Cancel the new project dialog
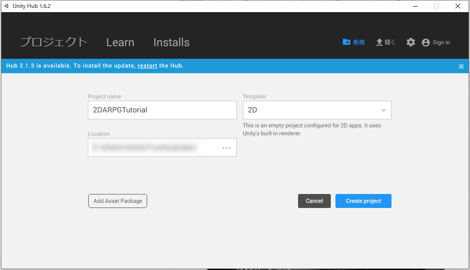Image resolution: width=470 pixels, height=270 pixels. (314, 201)
